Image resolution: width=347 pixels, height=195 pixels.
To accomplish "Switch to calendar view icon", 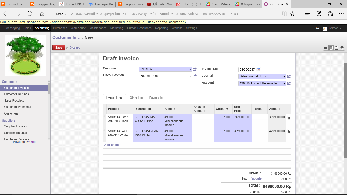I will point(337,48).
